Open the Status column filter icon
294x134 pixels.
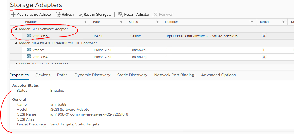tap(158, 22)
